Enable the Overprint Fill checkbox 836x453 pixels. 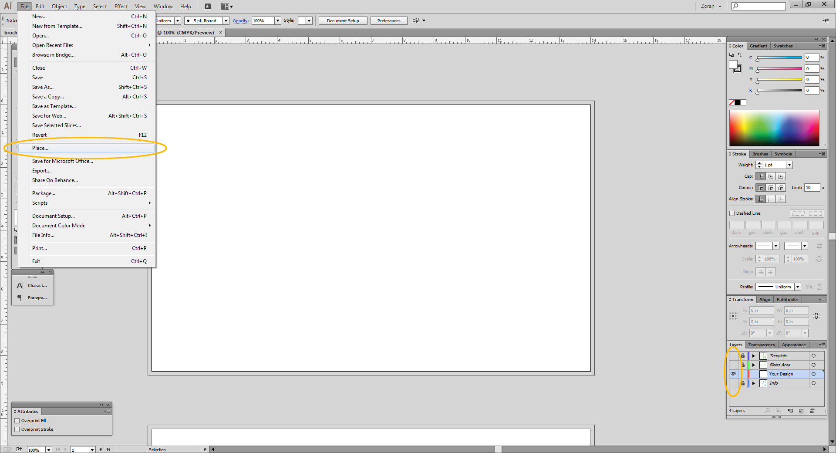point(17,421)
